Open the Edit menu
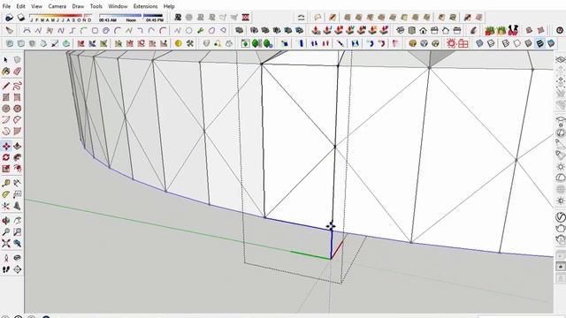This screenshot has width=566, height=318. 21,6
